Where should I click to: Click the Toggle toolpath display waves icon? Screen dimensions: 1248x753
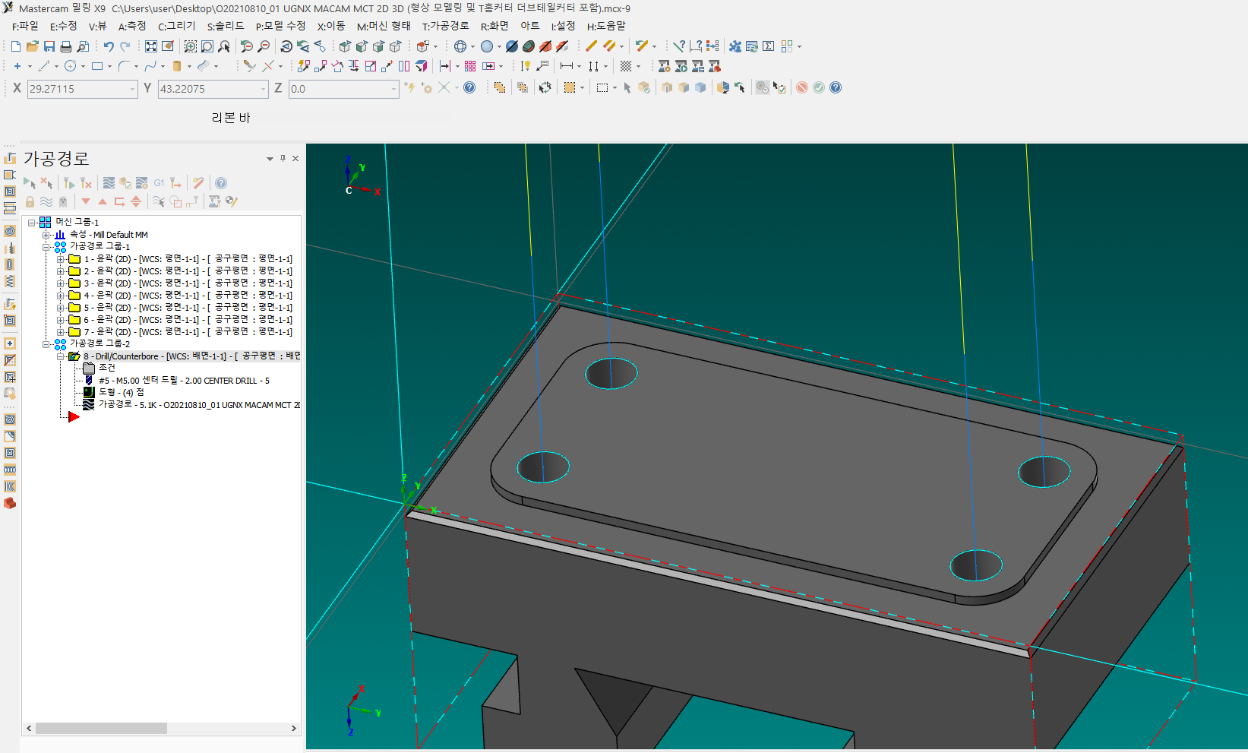(x=46, y=201)
